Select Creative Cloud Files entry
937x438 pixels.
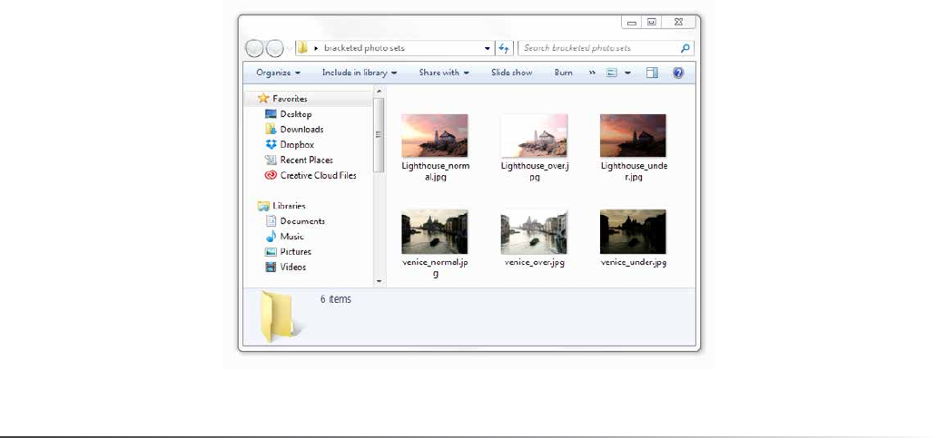coord(319,175)
